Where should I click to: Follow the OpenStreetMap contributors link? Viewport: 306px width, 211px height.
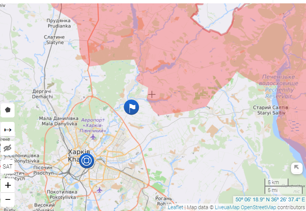[273, 207]
